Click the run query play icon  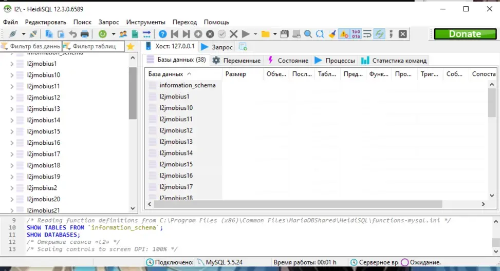(246, 34)
